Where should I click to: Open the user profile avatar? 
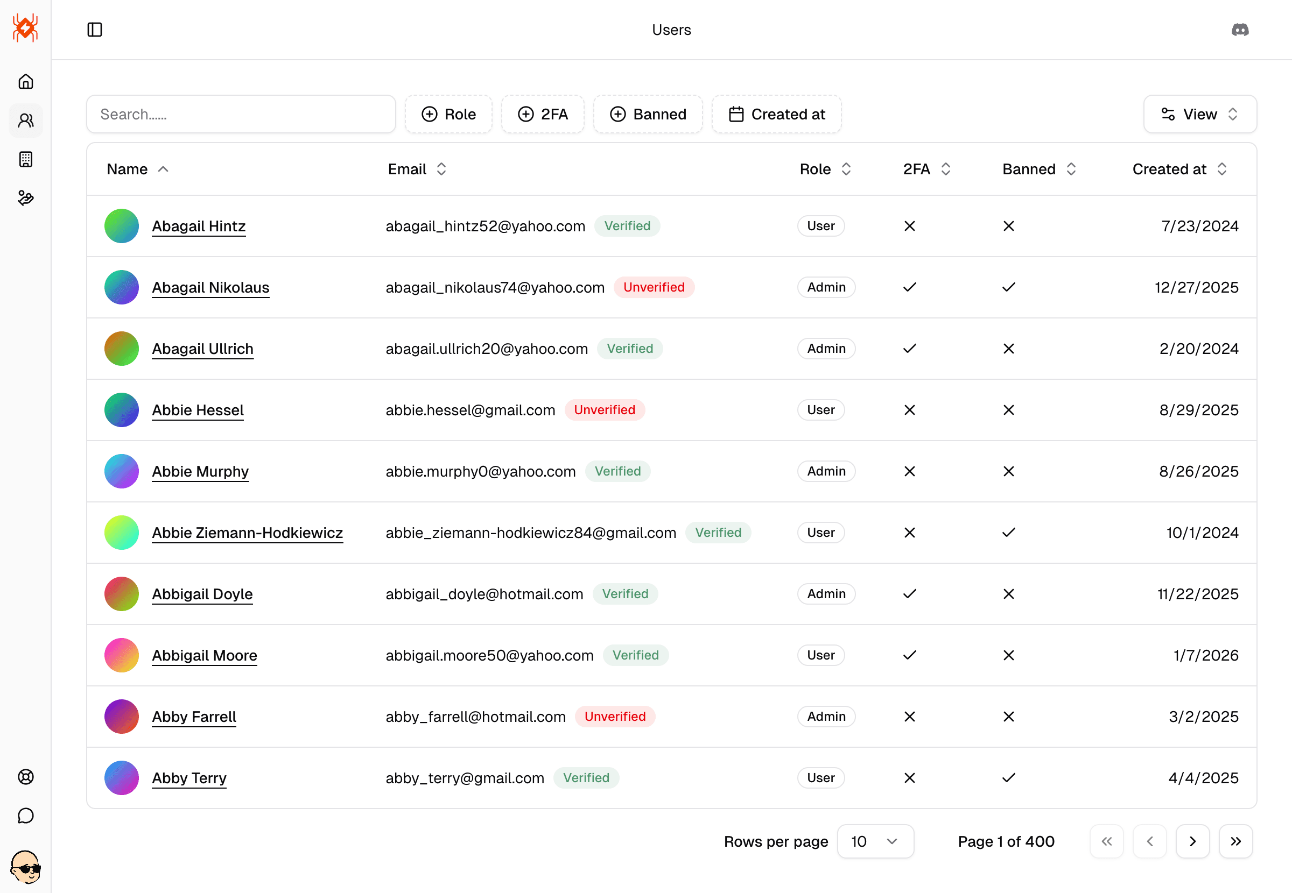[x=26, y=866]
